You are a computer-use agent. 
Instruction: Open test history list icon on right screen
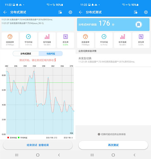point(135,12)
